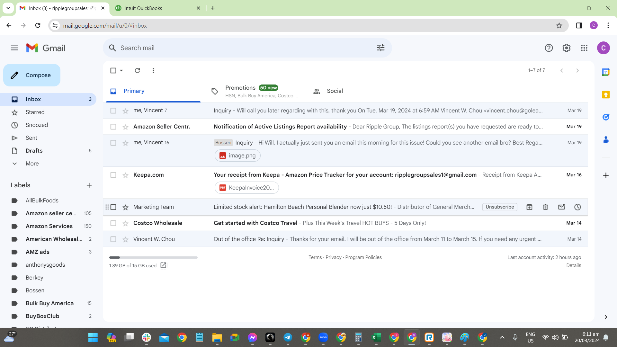
Task: Click in the Search mail field
Action: pos(247,48)
